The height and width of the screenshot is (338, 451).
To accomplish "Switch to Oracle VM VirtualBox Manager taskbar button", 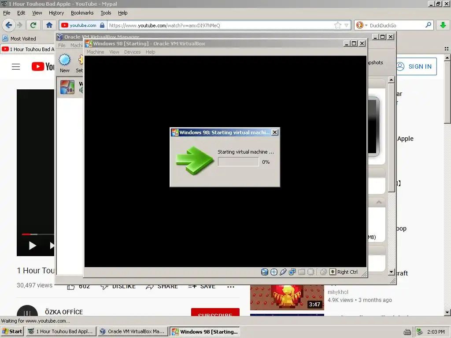I will pos(133,331).
